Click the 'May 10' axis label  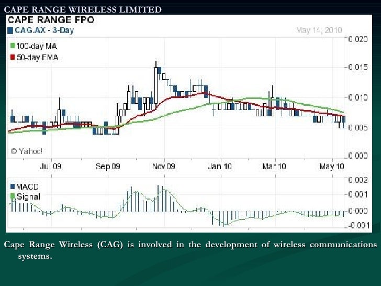tap(332, 167)
